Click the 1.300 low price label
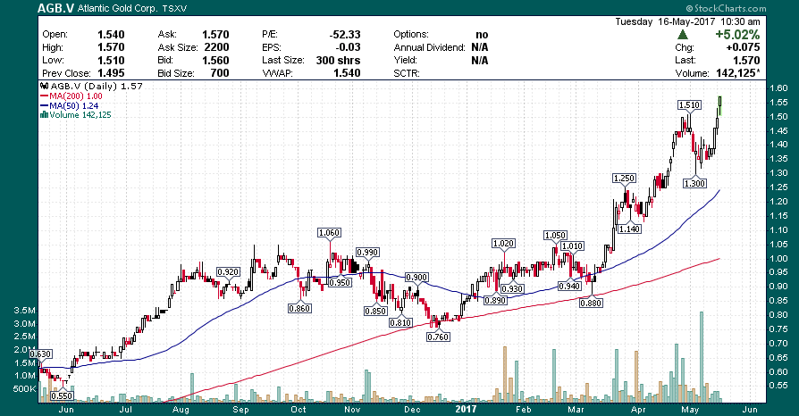This screenshot has width=799, height=416. 694,183
